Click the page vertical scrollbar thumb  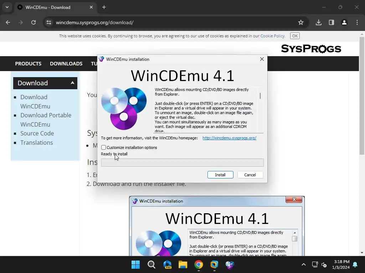(x=362, y=96)
